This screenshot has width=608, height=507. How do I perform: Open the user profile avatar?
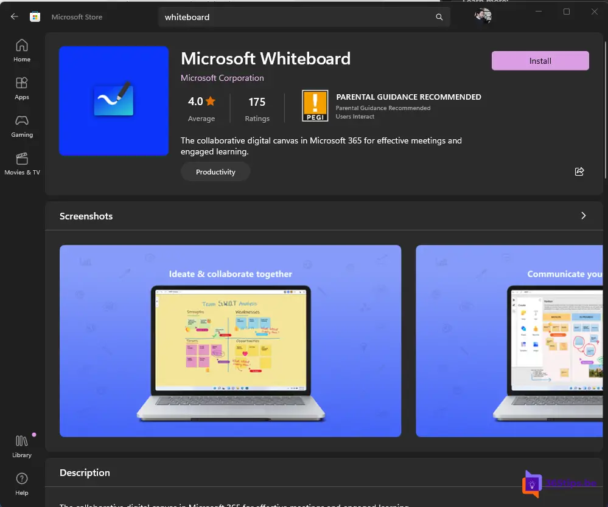[x=483, y=16]
